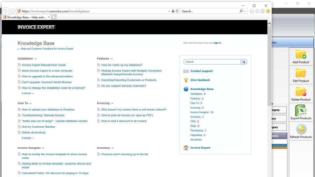
Task: Open Help and Customer Feedback for Invoice Expert
Action: click(x=45, y=49)
